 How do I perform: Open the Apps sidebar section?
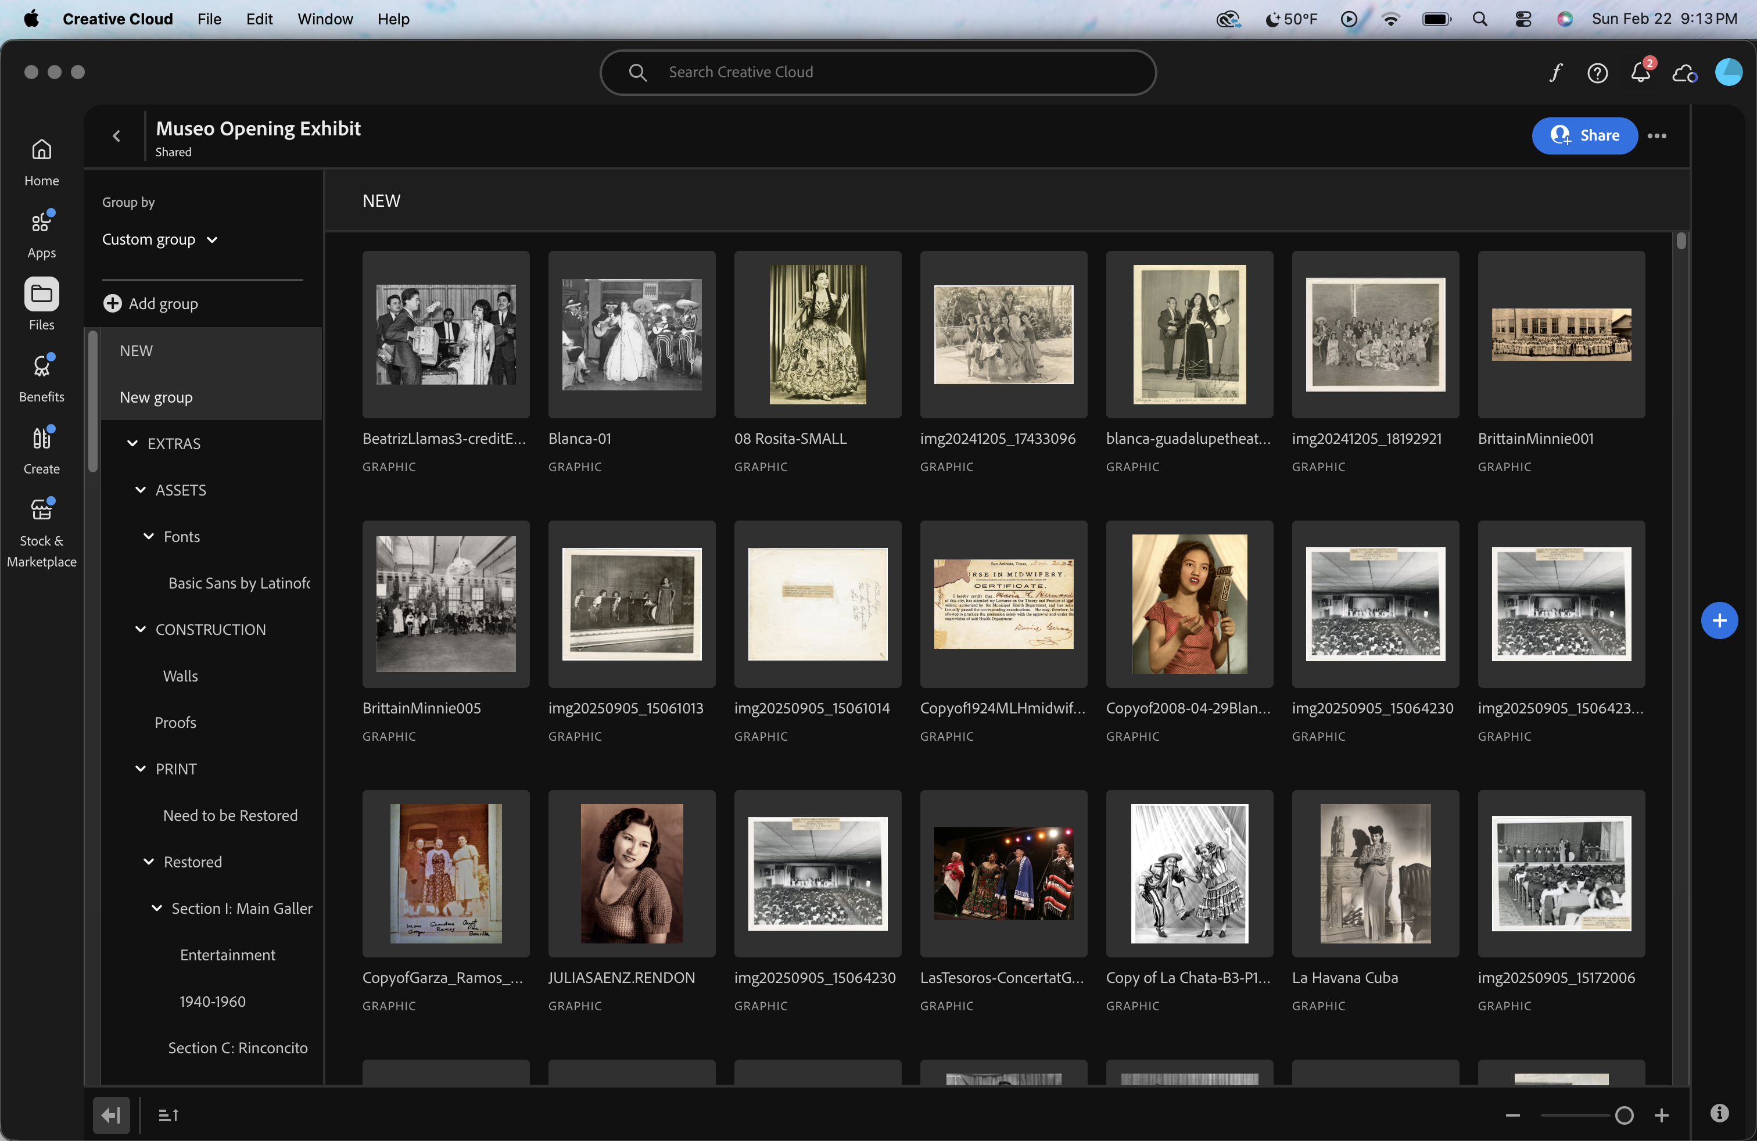[41, 235]
